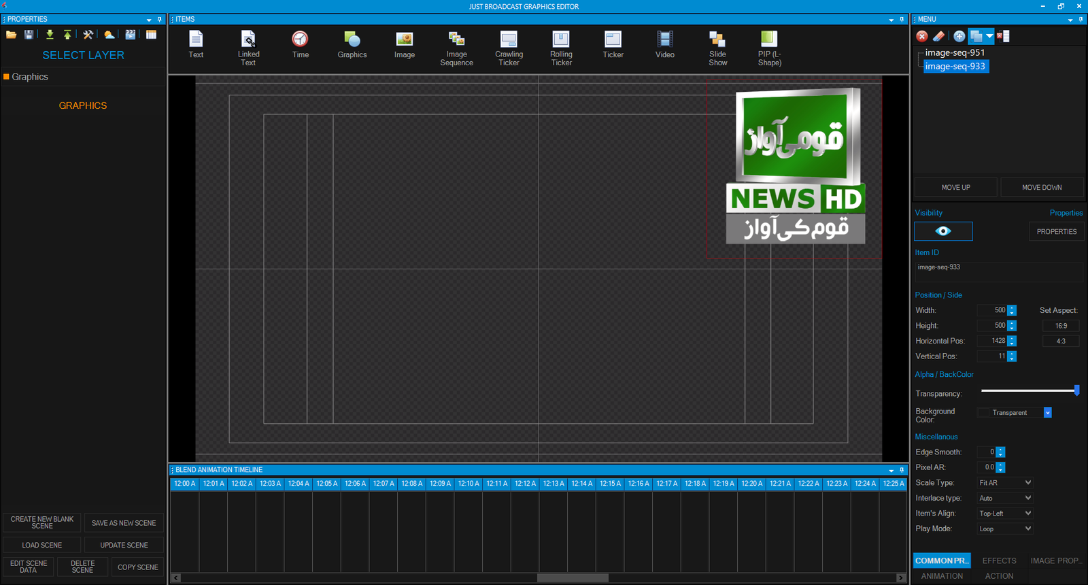This screenshot has height=585, width=1088.
Task: Click the Transparency slider handle
Action: [1076, 390]
